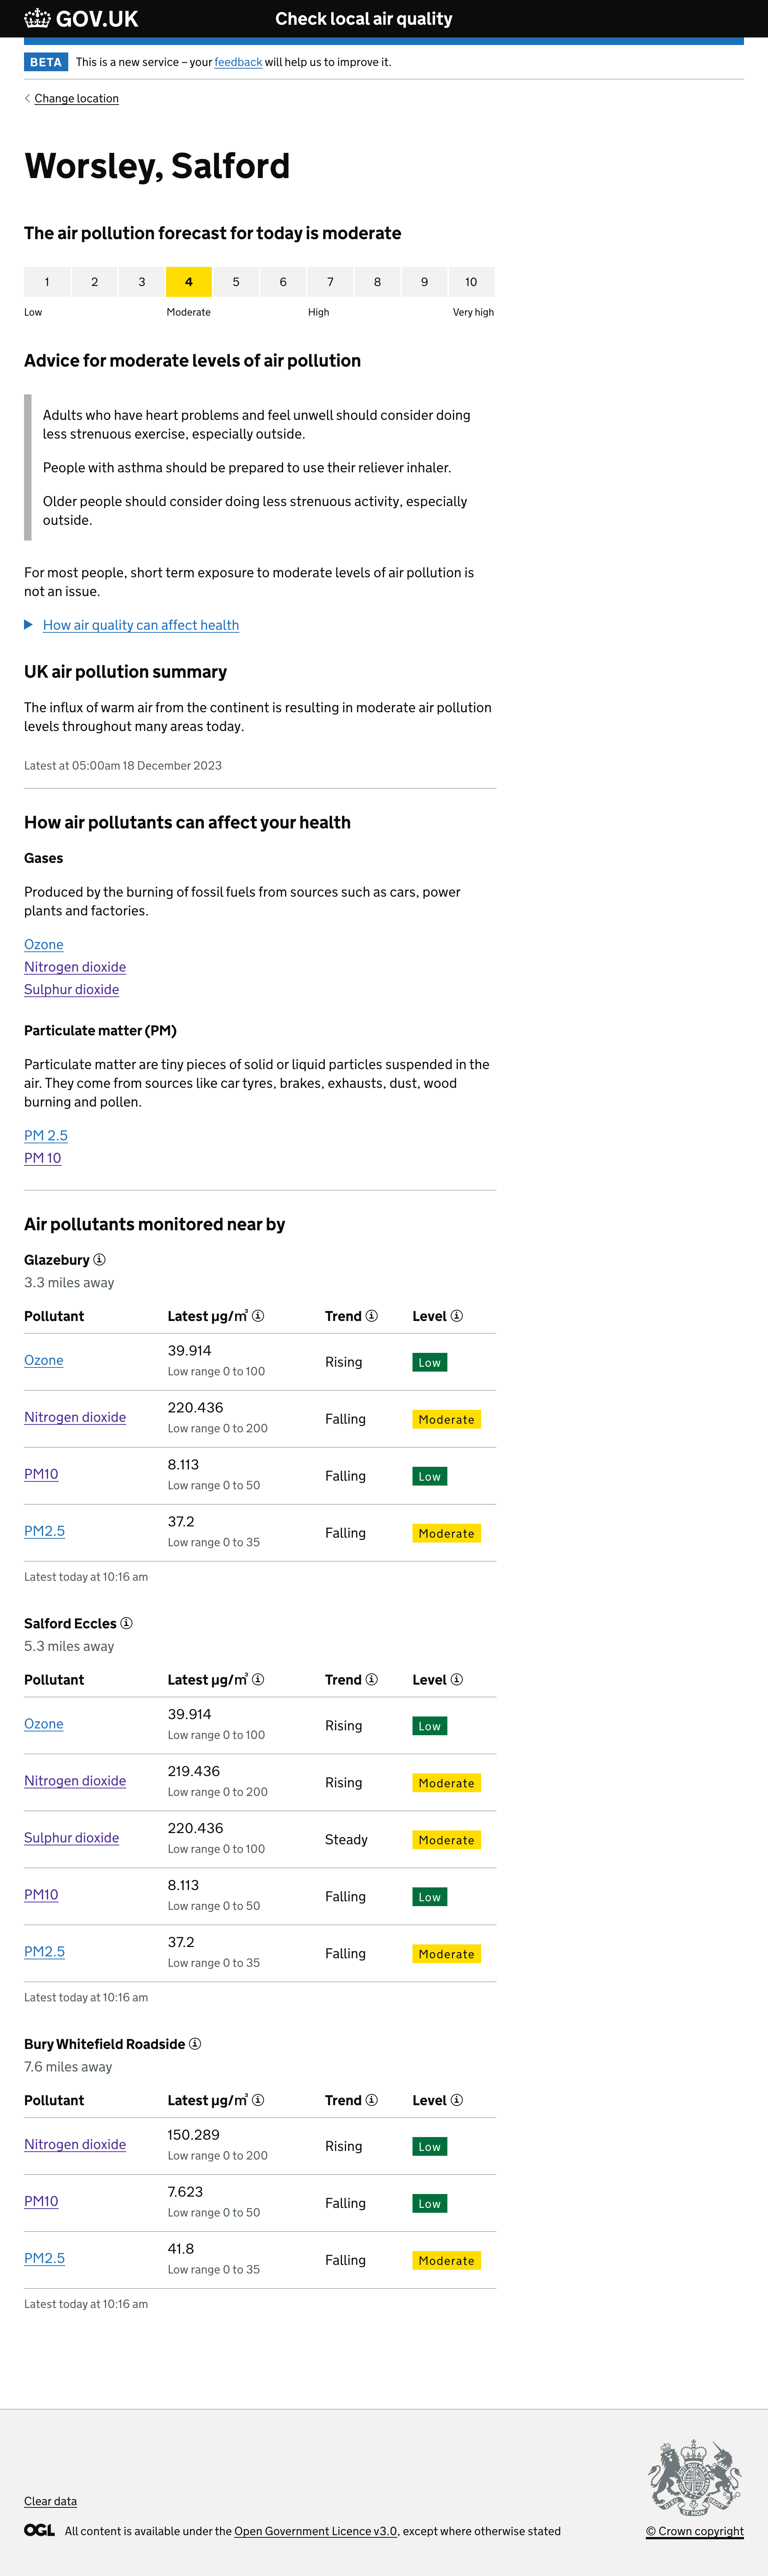Image resolution: width=768 pixels, height=2576 pixels.
Task: Click Moderate tag in Bury Whitefield PM2.5 row
Action: (447, 2260)
